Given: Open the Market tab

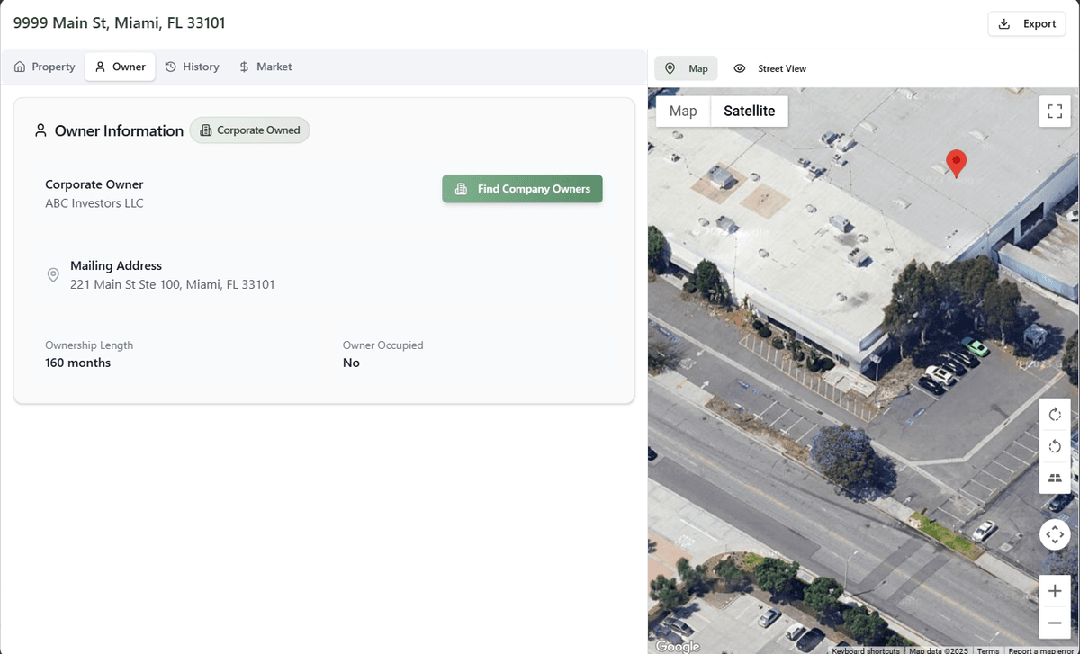Looking at the screenshot, I should 265,66.
